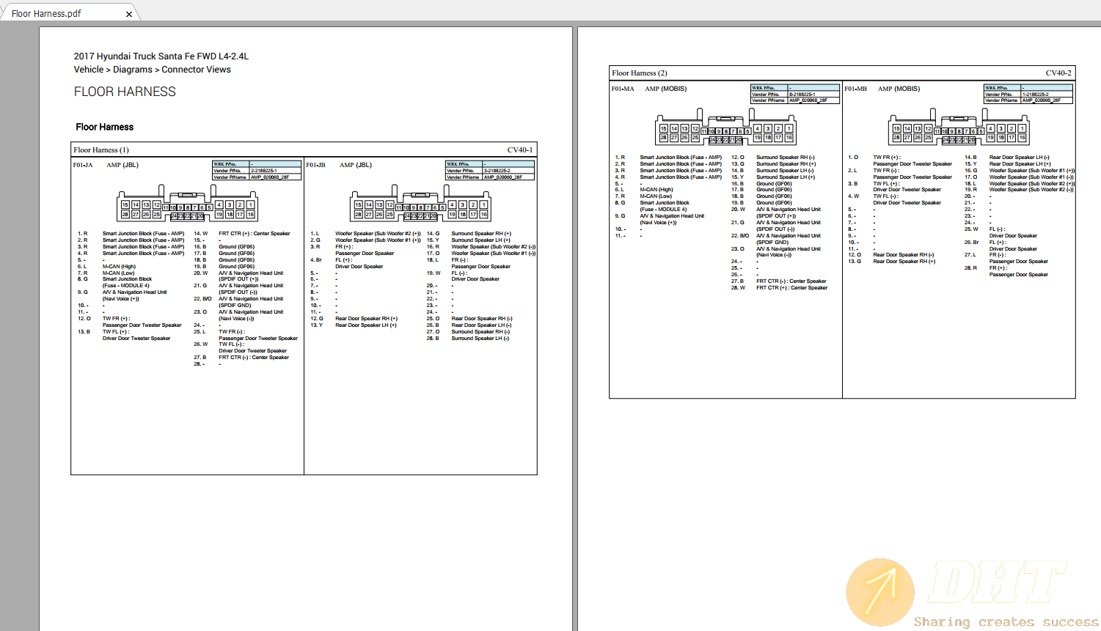Close the Floor Harness.pdf tab
The image size is (1101, 631).
pyautogui.click(x=129, y=14)
